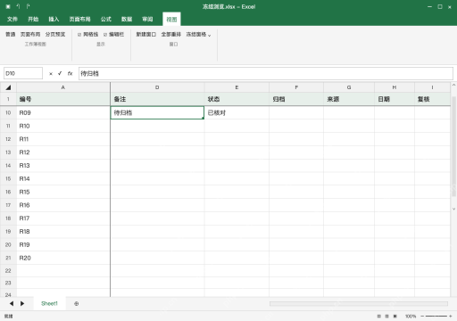Go to next sheet with right arrow
Image resolution: width=457 pixels, height=321 pixels.
22,303
